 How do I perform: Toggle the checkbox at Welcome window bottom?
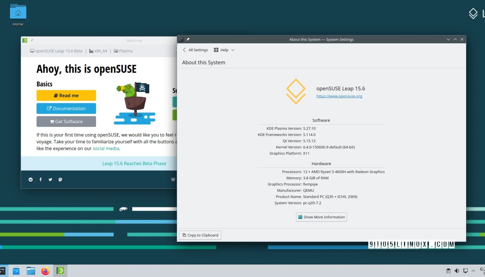[174, 179]
